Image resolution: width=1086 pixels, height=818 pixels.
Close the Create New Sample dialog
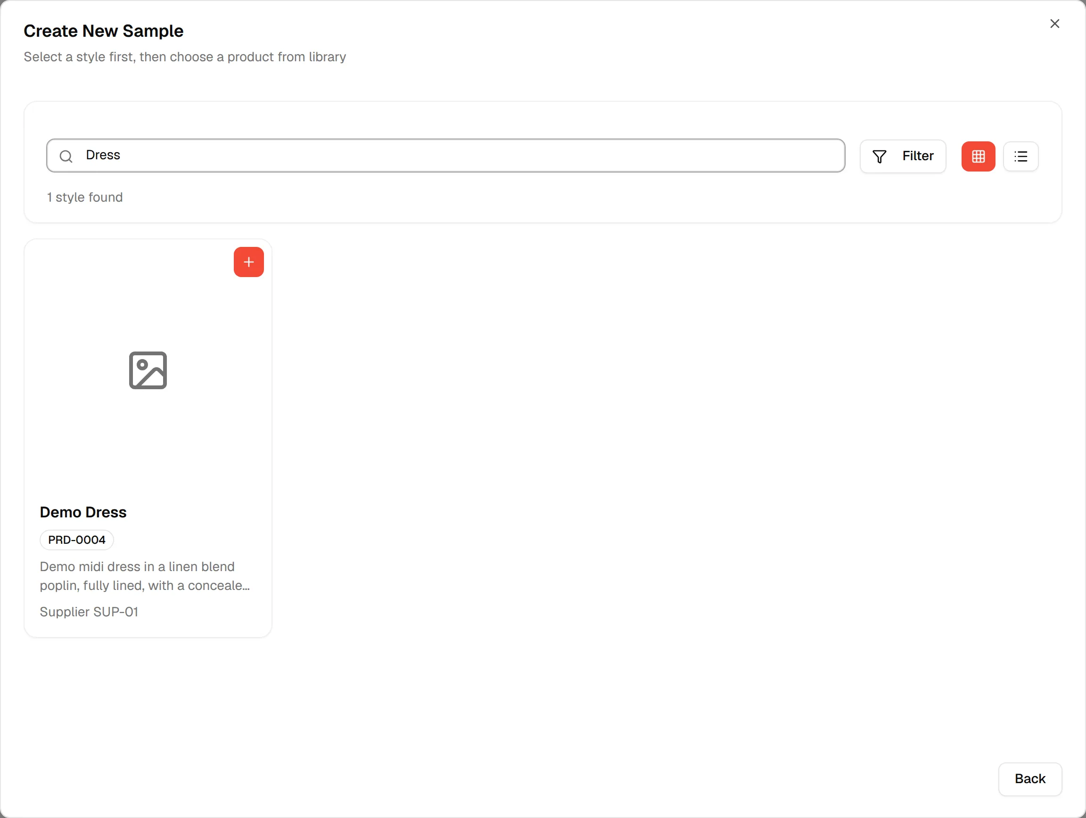pos(1054,24)
